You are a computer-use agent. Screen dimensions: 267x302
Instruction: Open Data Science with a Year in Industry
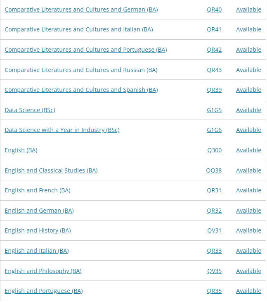(x=62, y=130)
